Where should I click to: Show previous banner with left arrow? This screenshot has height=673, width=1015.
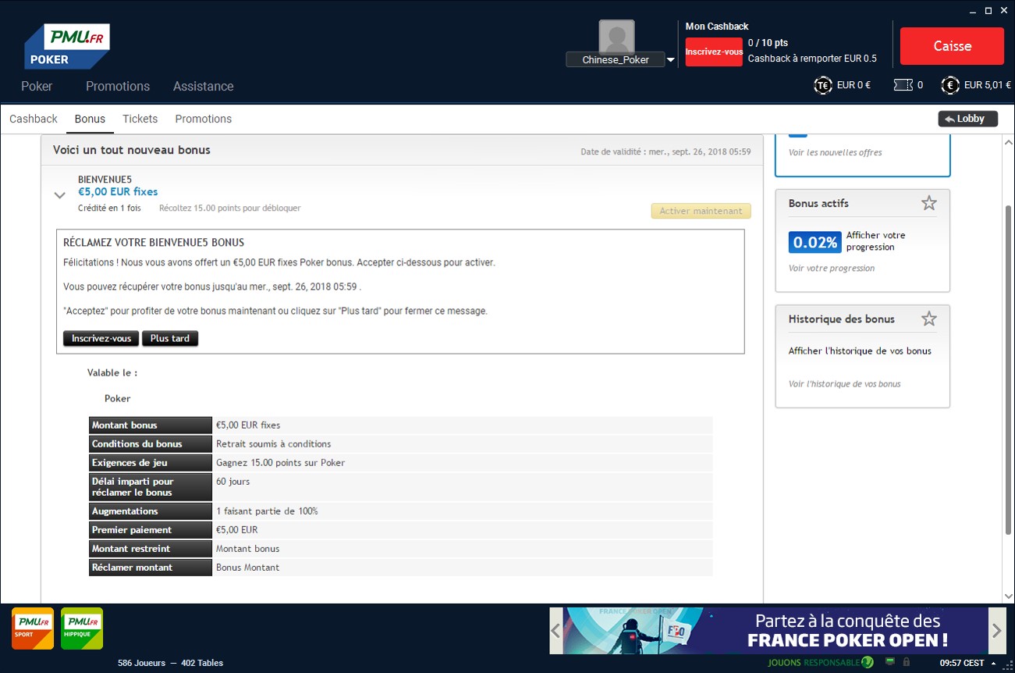point(555,629)
